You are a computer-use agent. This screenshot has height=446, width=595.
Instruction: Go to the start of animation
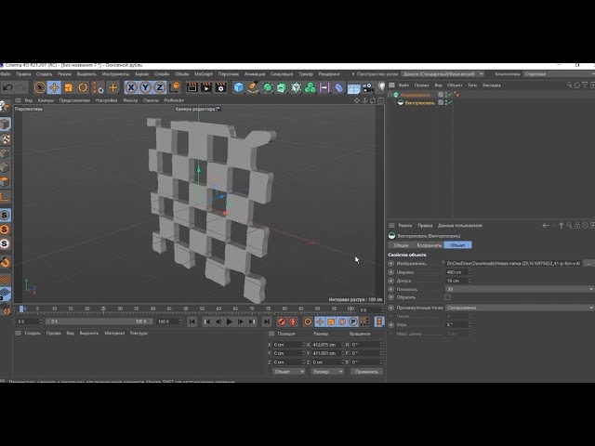192,322
